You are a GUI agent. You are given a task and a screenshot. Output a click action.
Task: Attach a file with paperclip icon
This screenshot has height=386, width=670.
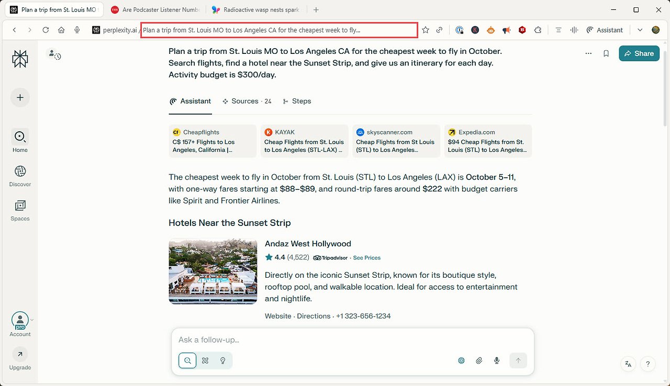[x=479, y=360]
